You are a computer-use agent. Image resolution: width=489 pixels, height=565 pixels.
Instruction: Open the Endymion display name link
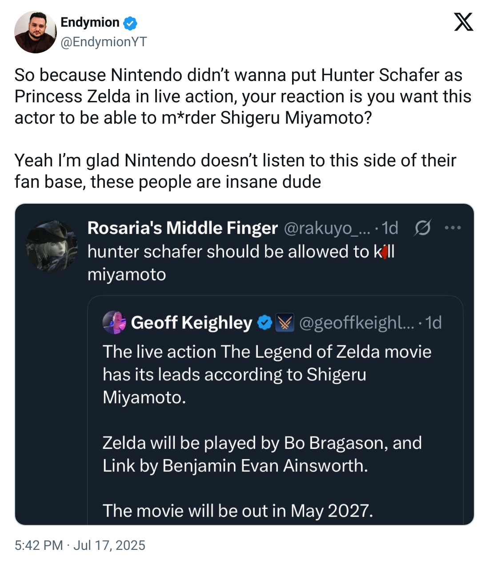tap(90, 22)
